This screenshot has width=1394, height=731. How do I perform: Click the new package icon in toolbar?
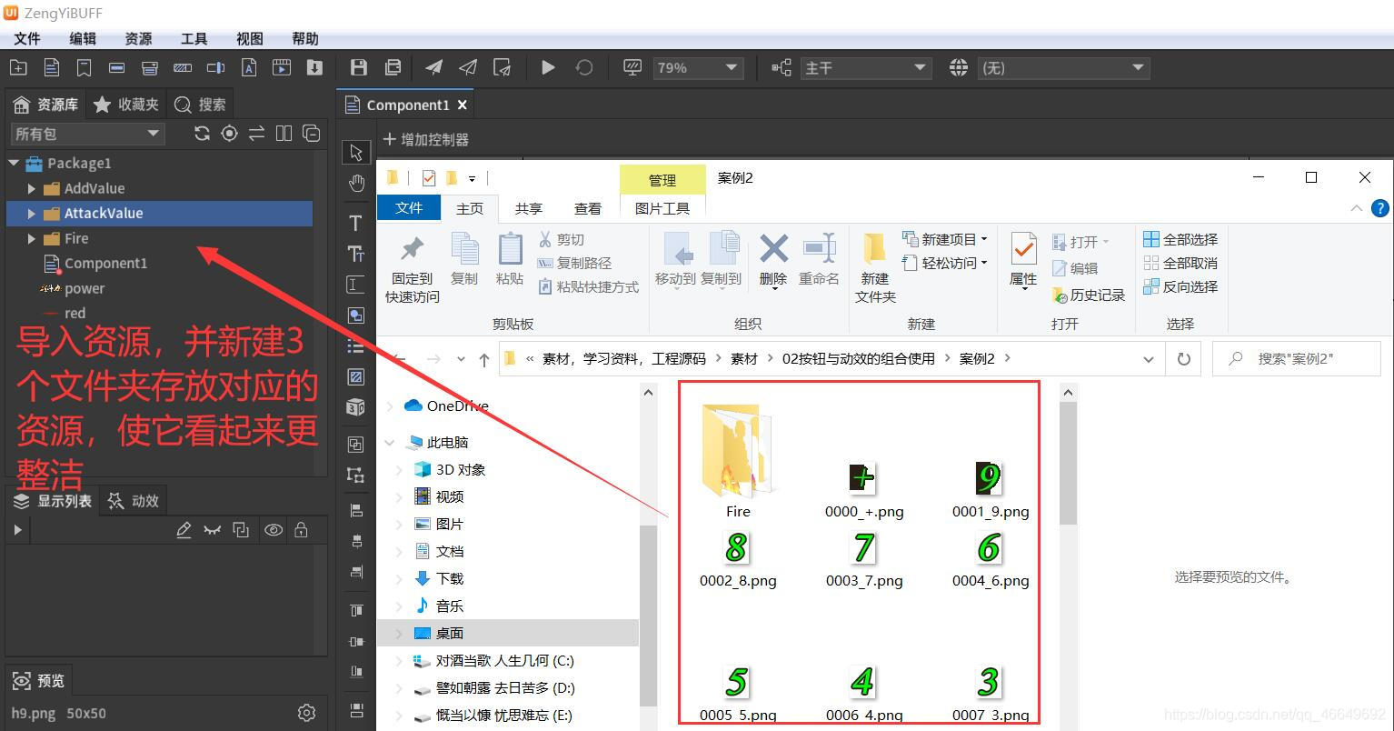pos(18,67)
